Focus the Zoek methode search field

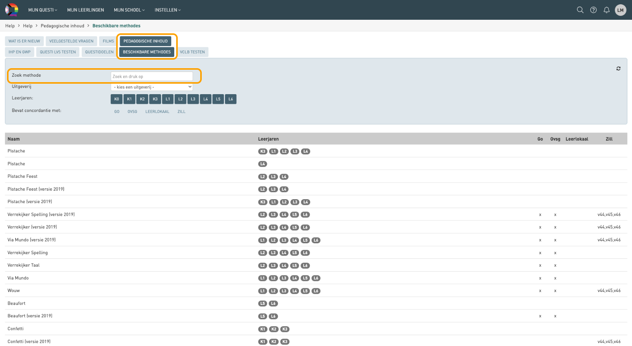152,76
